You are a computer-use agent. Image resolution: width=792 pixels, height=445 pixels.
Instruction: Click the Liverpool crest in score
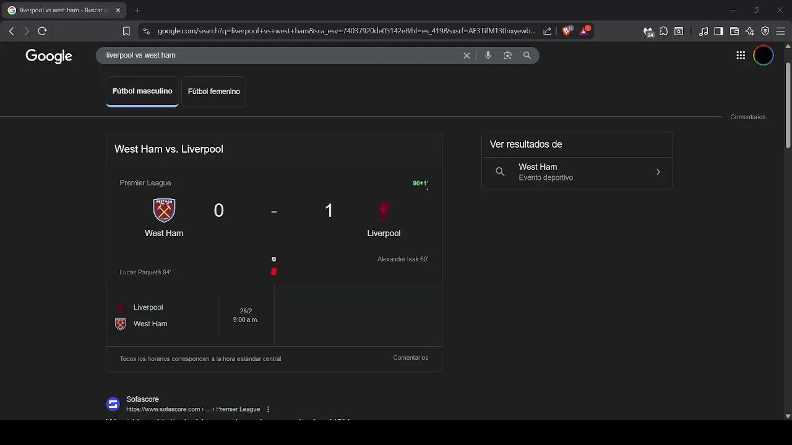pyautogui.click(x=384, y=211)
